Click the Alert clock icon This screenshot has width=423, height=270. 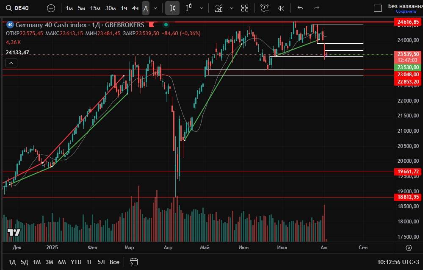pyautogui.click(x=265, y=8)
